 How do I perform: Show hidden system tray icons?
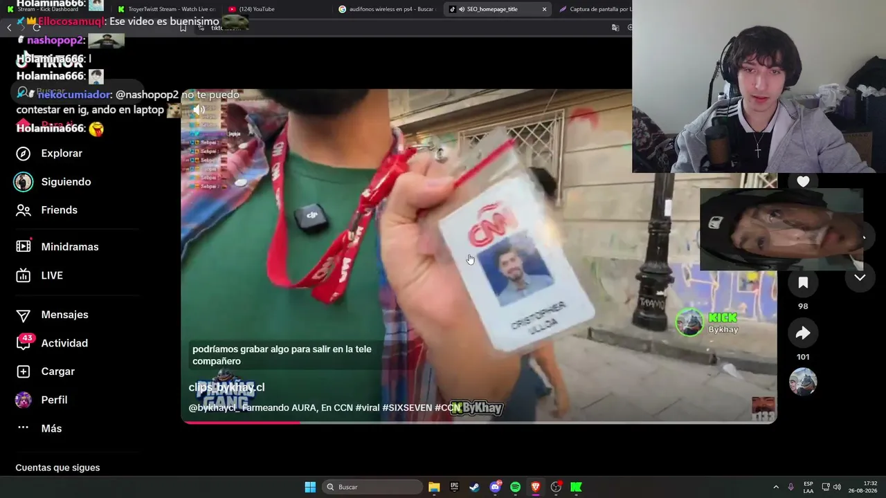click(775, 487)
